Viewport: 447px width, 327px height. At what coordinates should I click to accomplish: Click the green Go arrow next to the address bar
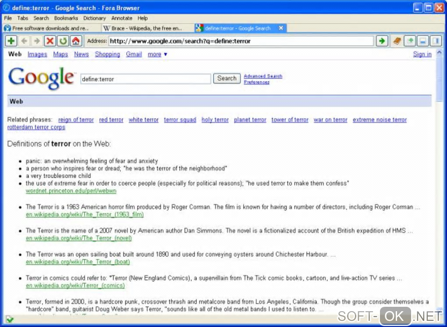tap(382, 41)
